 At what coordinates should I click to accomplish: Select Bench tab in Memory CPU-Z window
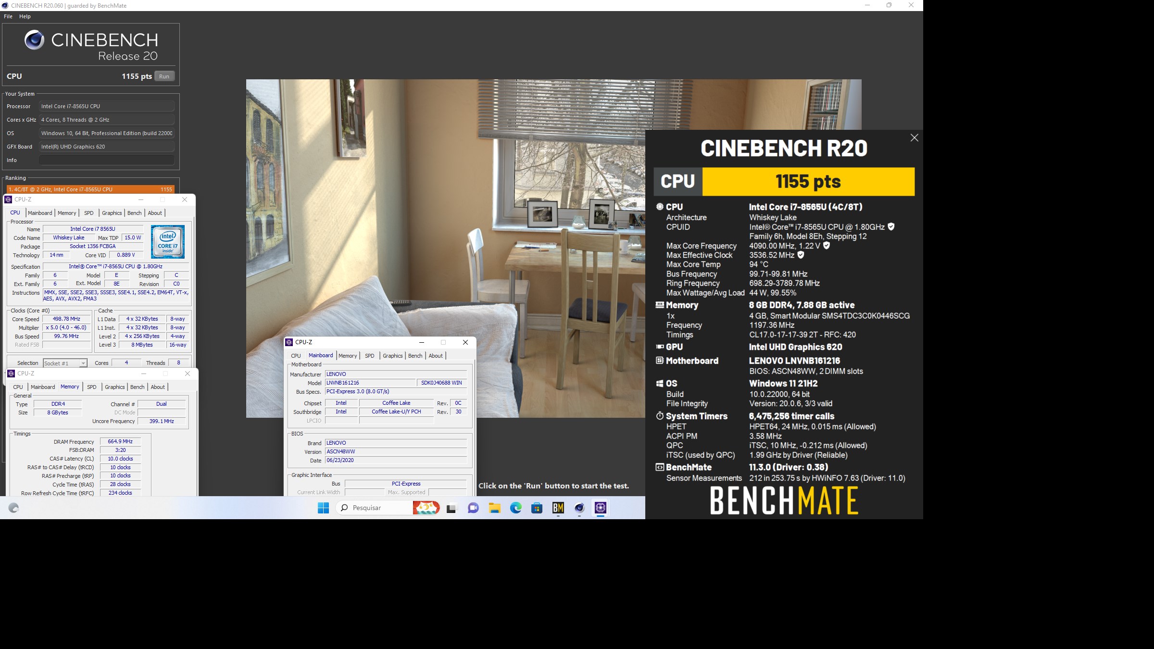click(x=138, y=387)
